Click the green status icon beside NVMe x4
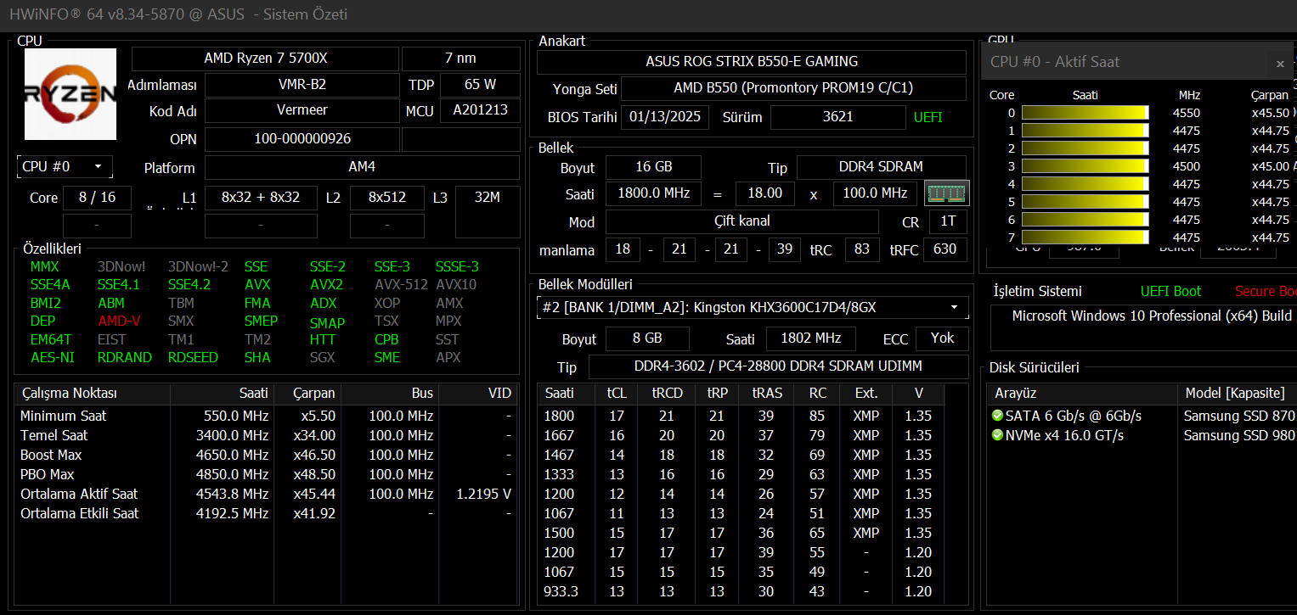Viewport: 1297px width, 615px height. (997, 435)
